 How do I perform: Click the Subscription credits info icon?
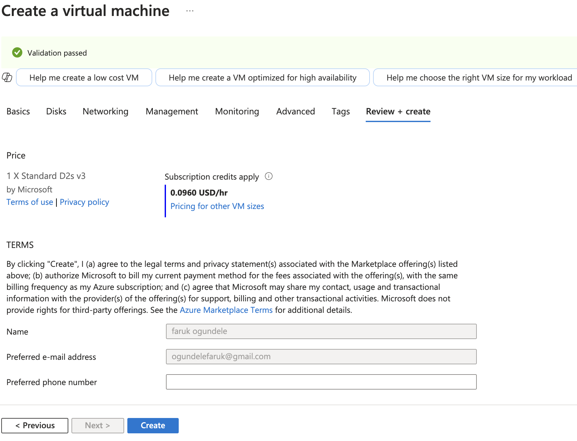269,176
